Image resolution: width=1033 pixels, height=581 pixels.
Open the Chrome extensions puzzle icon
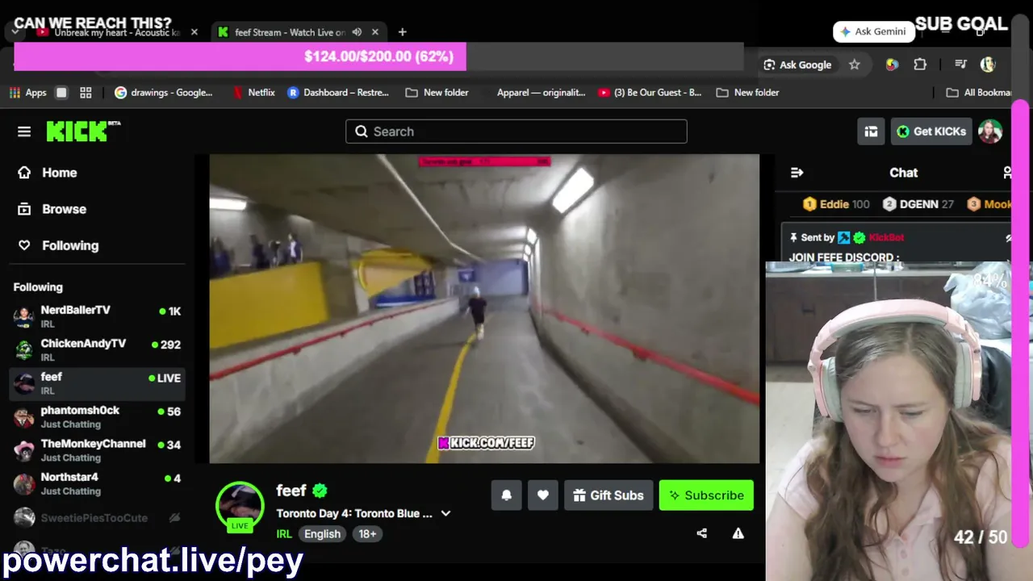[920, 65]
